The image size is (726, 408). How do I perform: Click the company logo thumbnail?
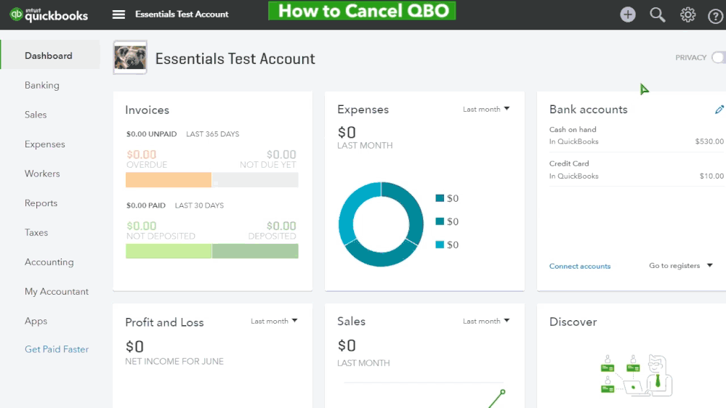coord(130,58)
